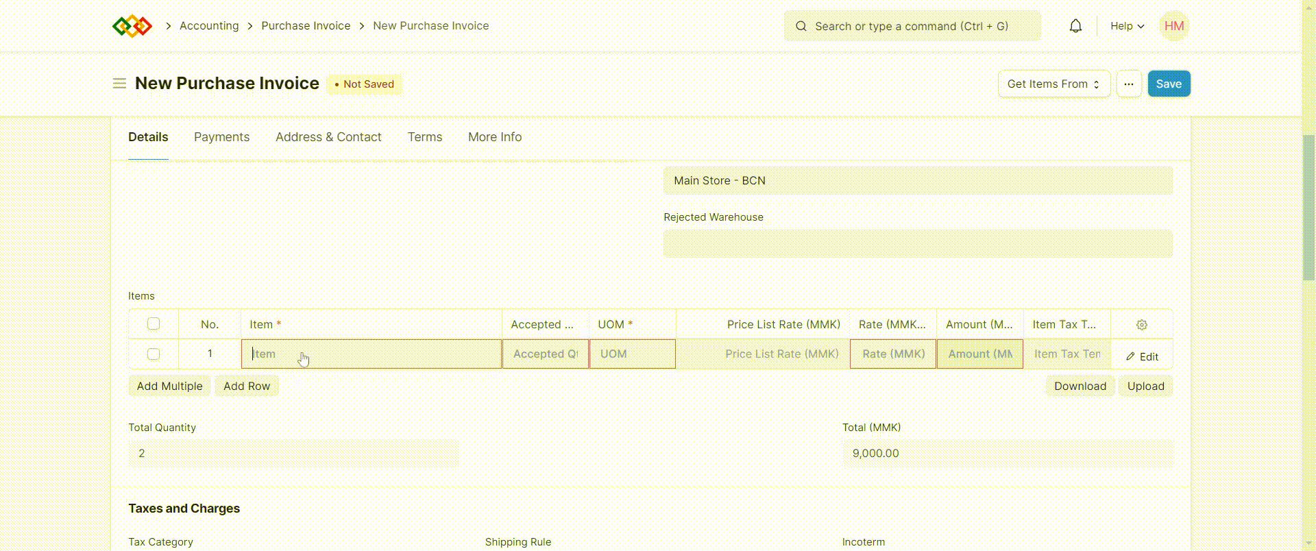Click the Upload button for items
This screenshot has width=1316, height=551.
point(1145,386)
